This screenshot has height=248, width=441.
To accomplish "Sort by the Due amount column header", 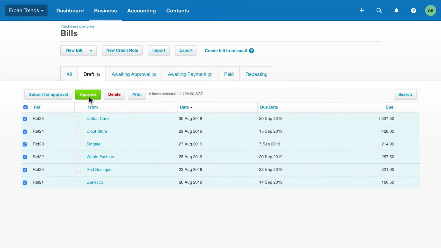I will [389, 107].
